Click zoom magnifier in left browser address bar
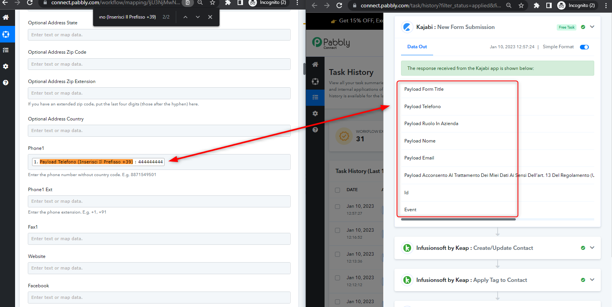The width and height of the screenshot is (612, 307). click(x=200, y=3)
